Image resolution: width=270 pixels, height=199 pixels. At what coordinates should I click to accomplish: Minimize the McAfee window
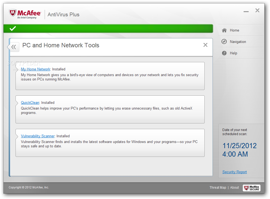click(x=246, y=11)
